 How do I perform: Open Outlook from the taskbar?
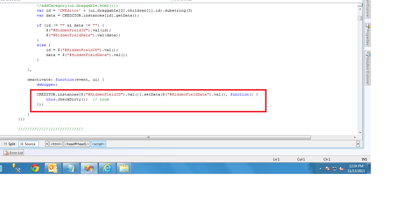click(53, 168)
